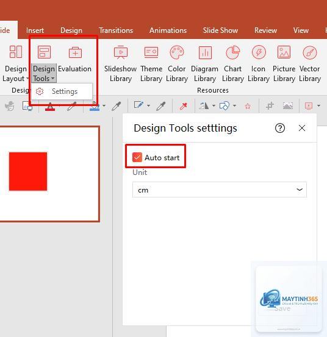The image size is (327, 337).
Task: Open the View tab
Action: coord(301,30)
